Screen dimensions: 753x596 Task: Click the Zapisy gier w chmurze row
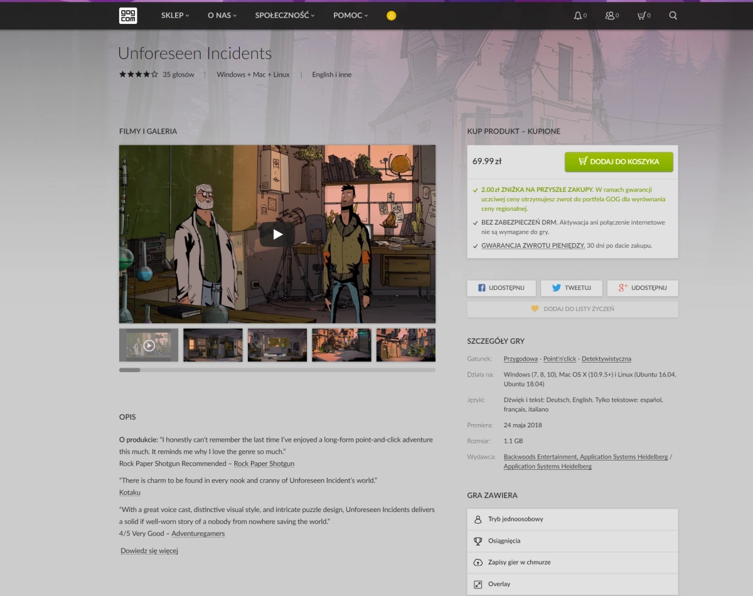572,562
